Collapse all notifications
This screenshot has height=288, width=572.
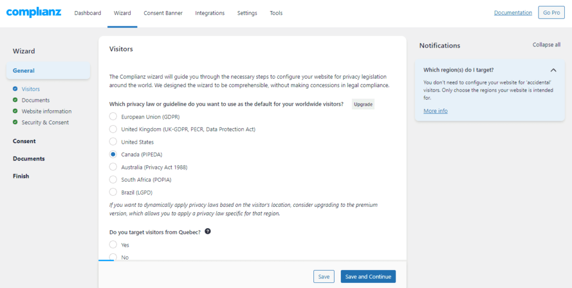coord(546,45)
